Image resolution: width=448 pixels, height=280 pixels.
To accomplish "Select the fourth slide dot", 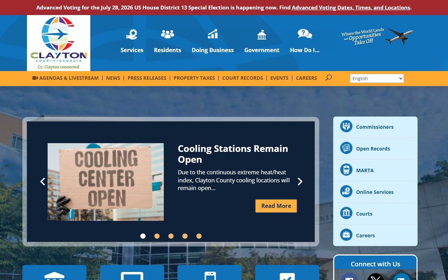I will pos(185,236).
